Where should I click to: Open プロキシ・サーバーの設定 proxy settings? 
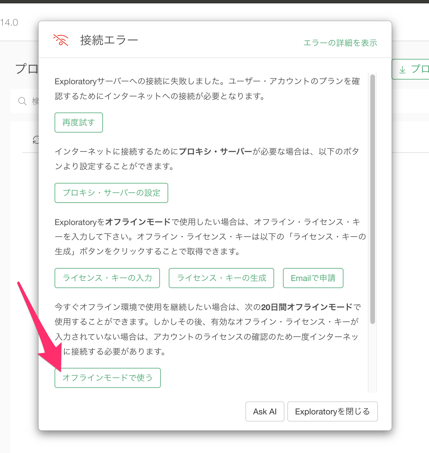click(111, 193)
